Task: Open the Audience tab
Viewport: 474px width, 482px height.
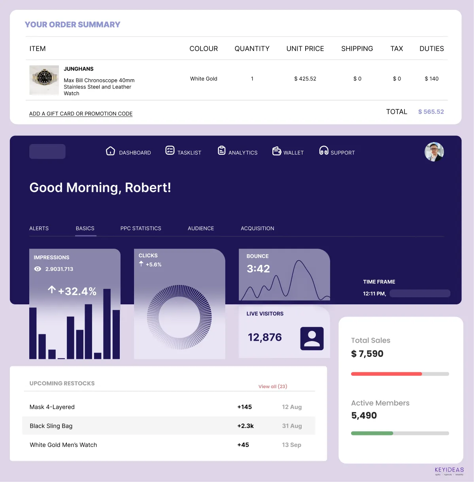Action: tap(201, 229)
